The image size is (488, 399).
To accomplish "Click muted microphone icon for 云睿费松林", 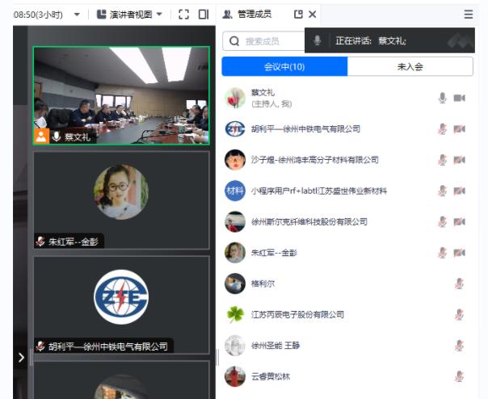I will click(459, 376).
